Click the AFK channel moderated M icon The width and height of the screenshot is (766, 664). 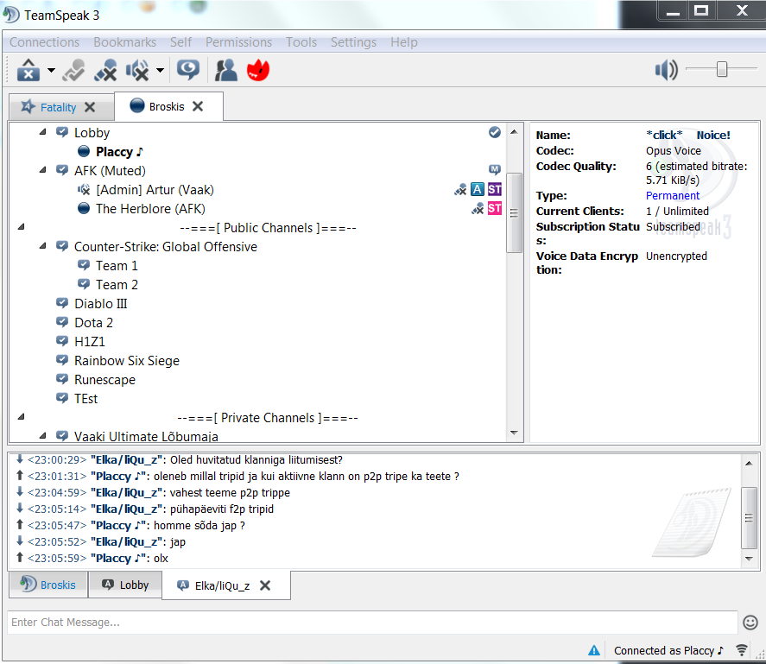(x=494, y=170)
